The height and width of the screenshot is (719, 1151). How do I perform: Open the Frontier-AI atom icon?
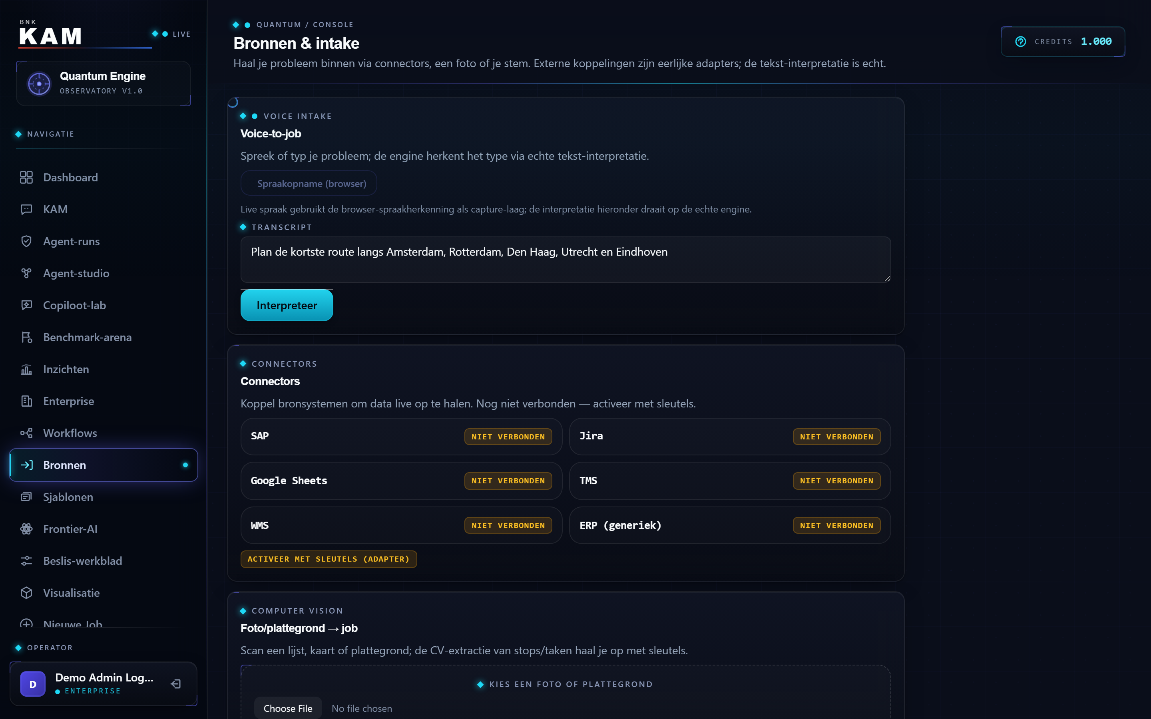pos(26,529)
